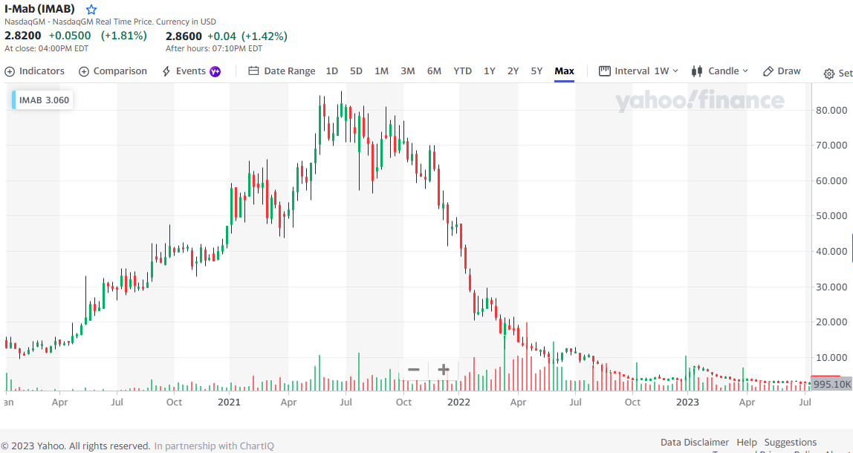
Task: Open the Draw tool
Action: [x=782, y=71]
